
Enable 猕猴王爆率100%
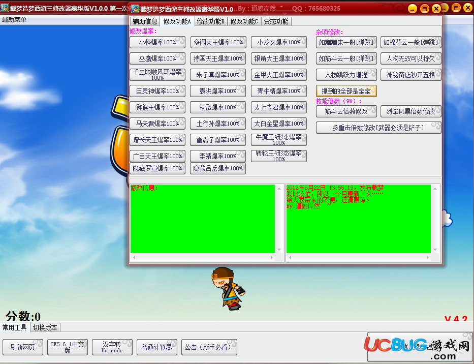(x=157, y=107)
